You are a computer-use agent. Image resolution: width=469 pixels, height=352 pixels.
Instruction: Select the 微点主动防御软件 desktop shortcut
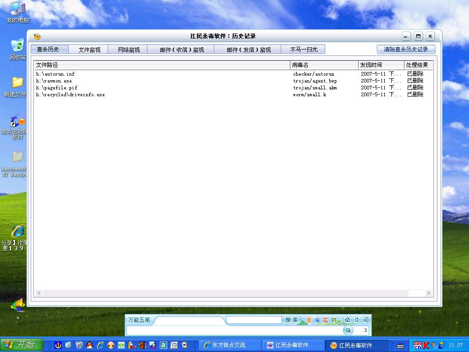(x=14, y=127)
